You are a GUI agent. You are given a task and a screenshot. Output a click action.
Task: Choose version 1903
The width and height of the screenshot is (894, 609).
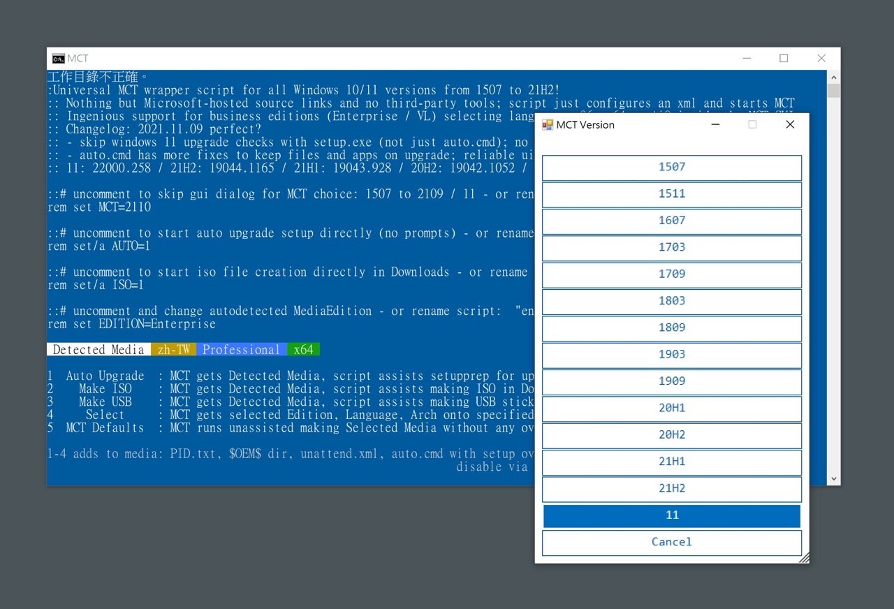(x=672, y=355)
